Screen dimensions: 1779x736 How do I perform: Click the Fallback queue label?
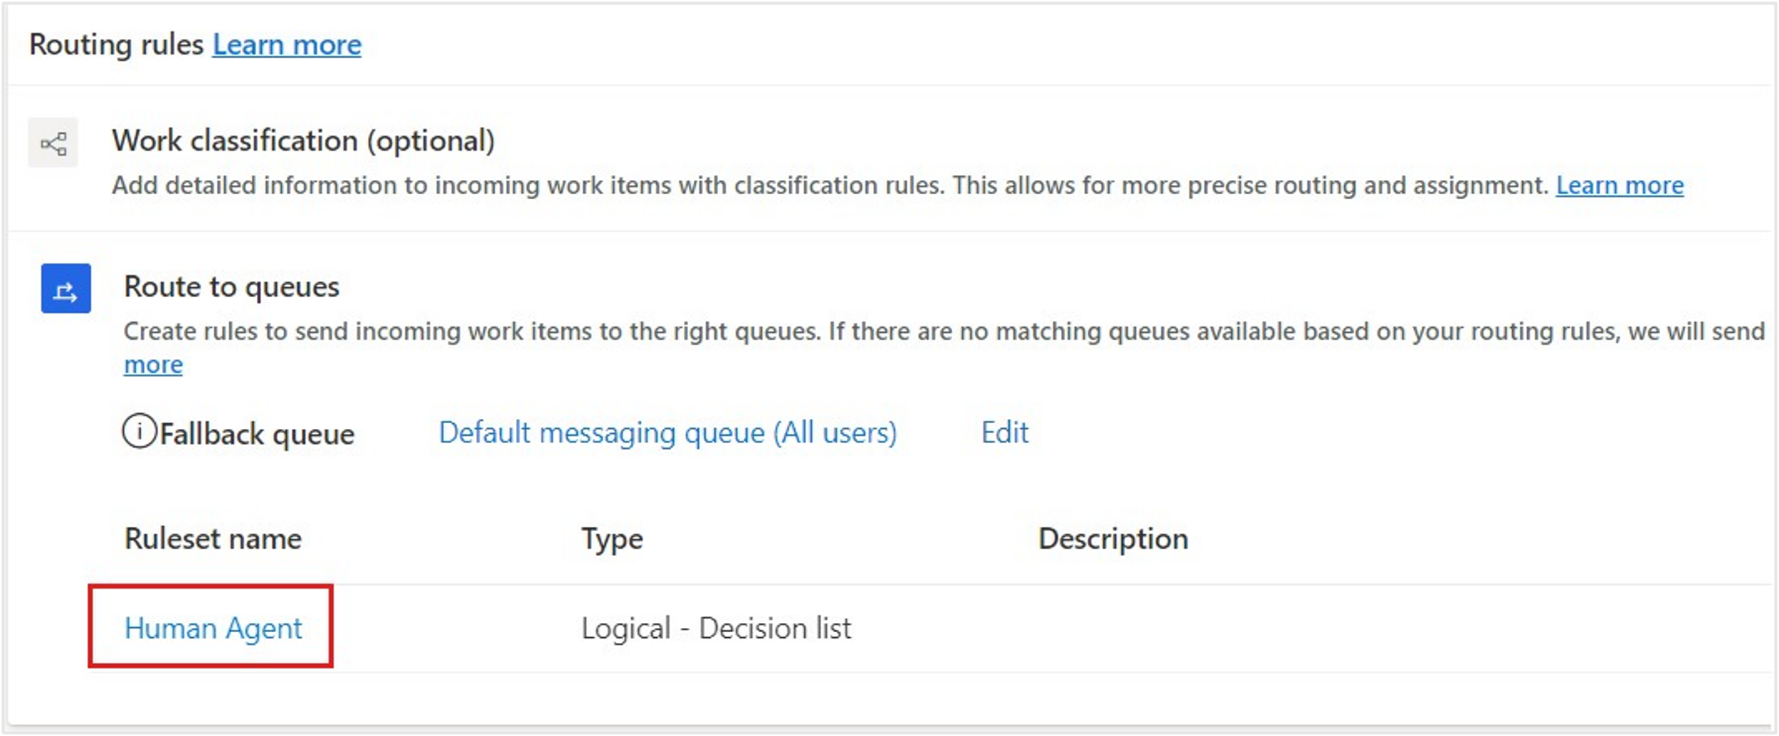coord(257,434)
